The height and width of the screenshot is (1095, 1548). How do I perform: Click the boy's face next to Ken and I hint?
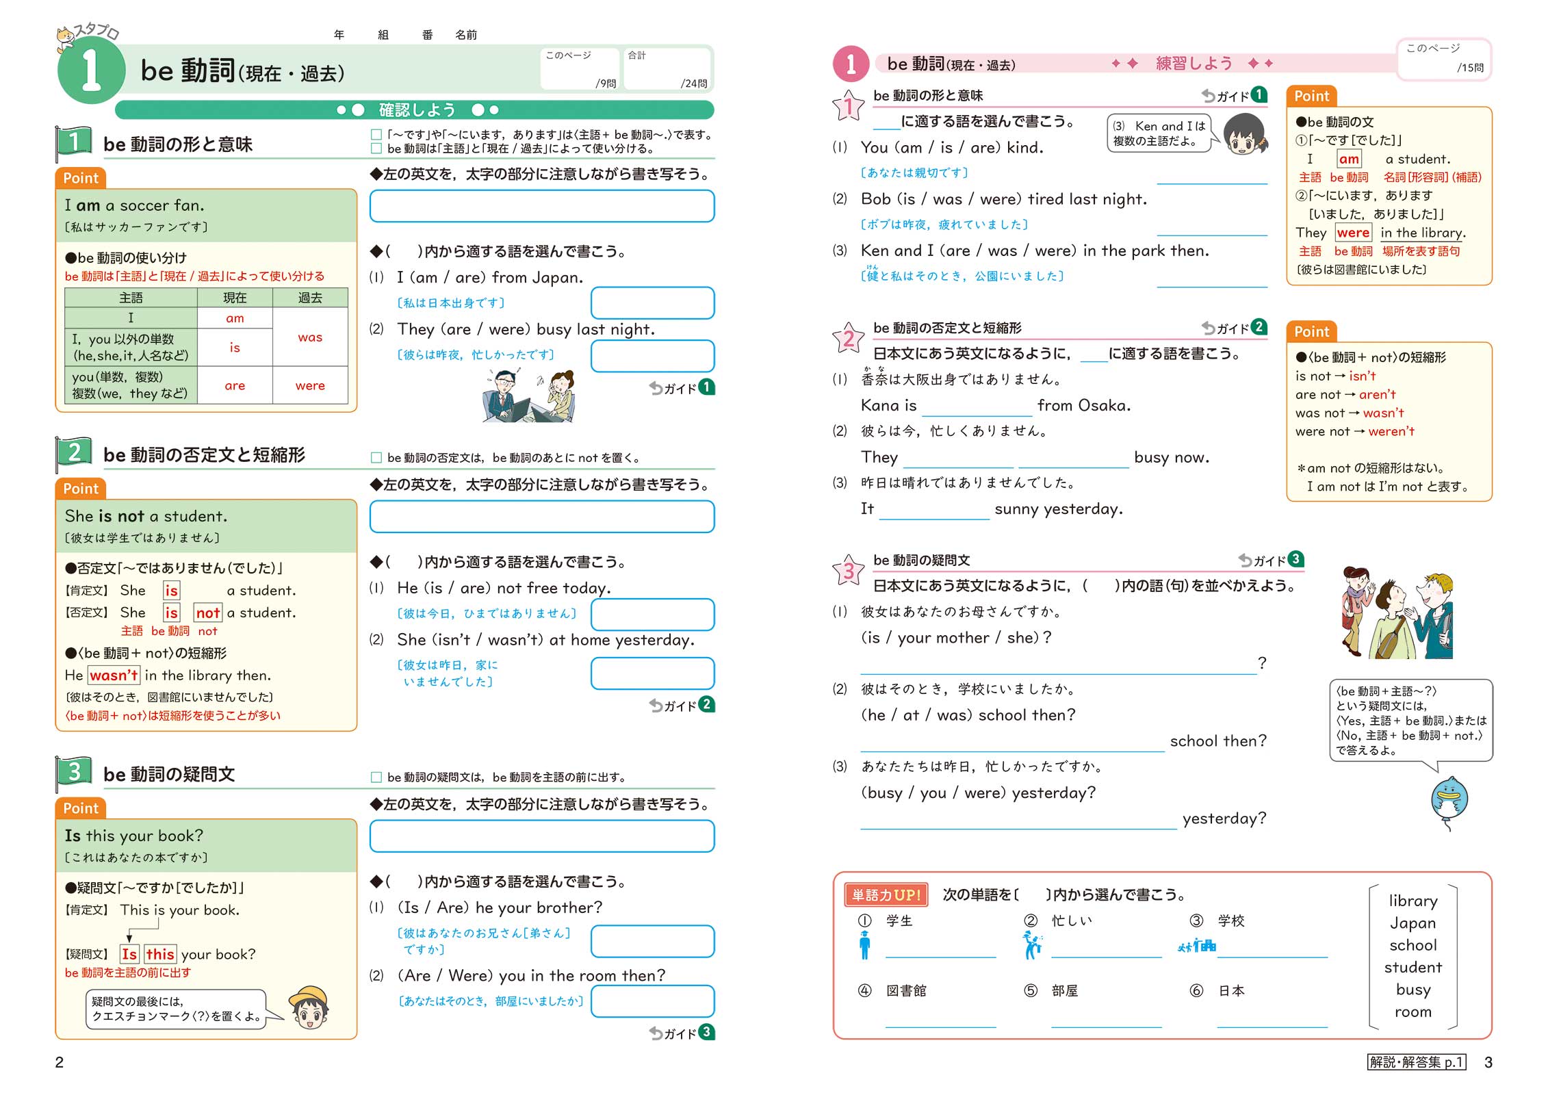(x=1245, y=134)
